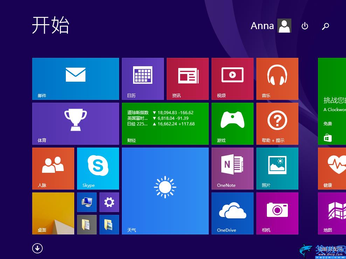Open the Finance (财经) stock tile
Viewport: 346px width, 259px height.
click(x=165, y=124)
